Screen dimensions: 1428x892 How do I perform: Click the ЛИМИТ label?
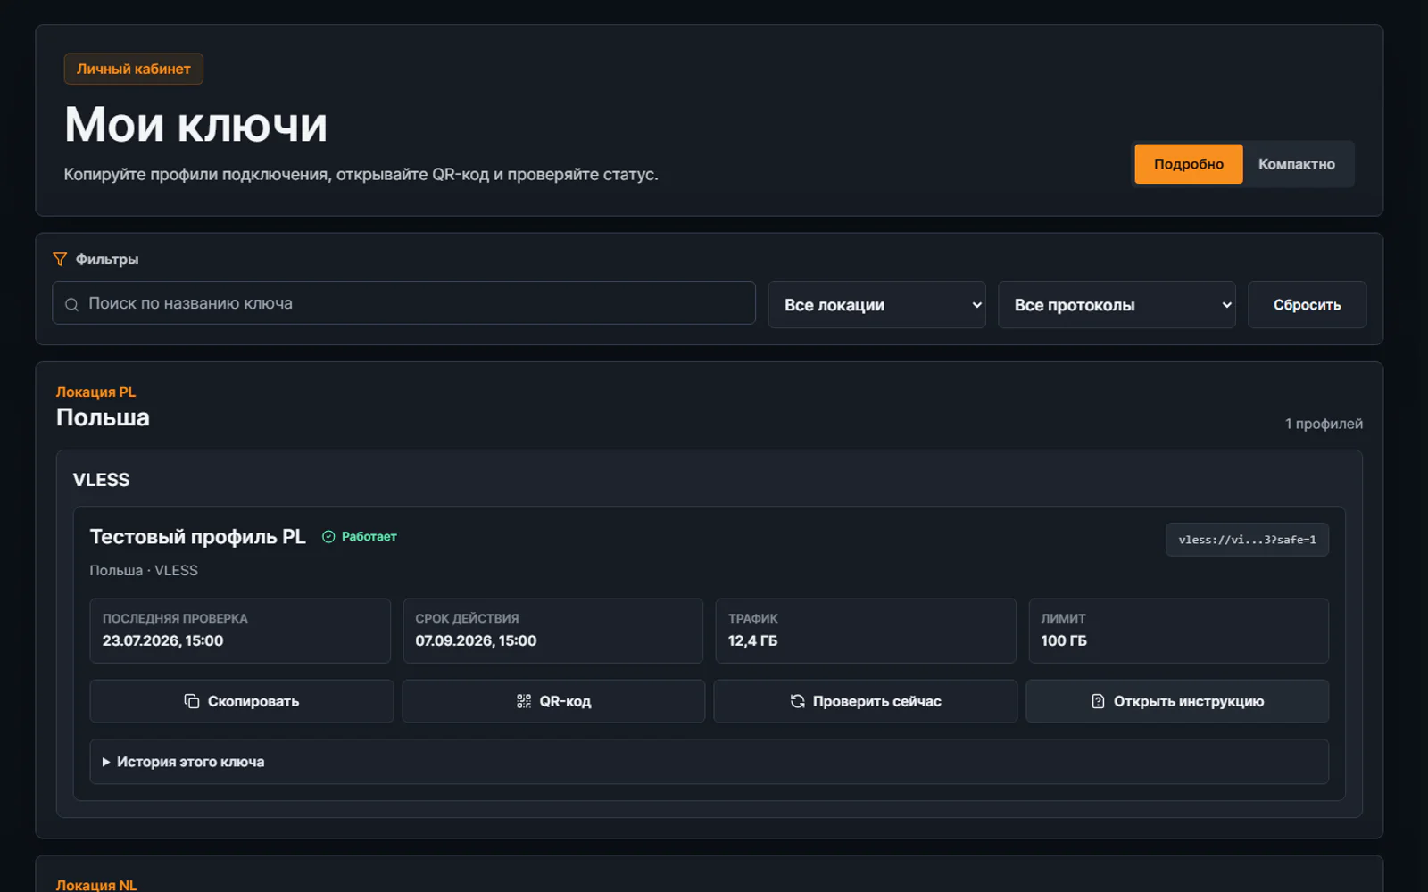pos(1063,618)
